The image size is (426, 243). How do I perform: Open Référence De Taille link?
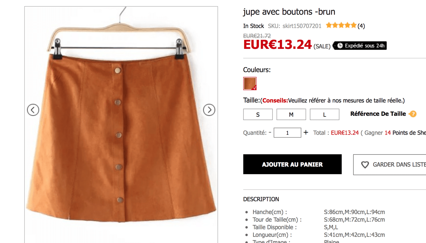(378, 114)
